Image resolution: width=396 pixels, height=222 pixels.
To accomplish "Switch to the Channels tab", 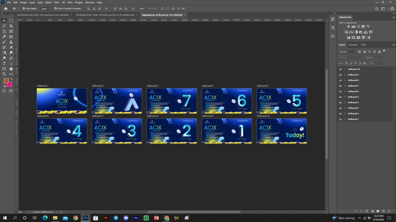I will point(353,45).
